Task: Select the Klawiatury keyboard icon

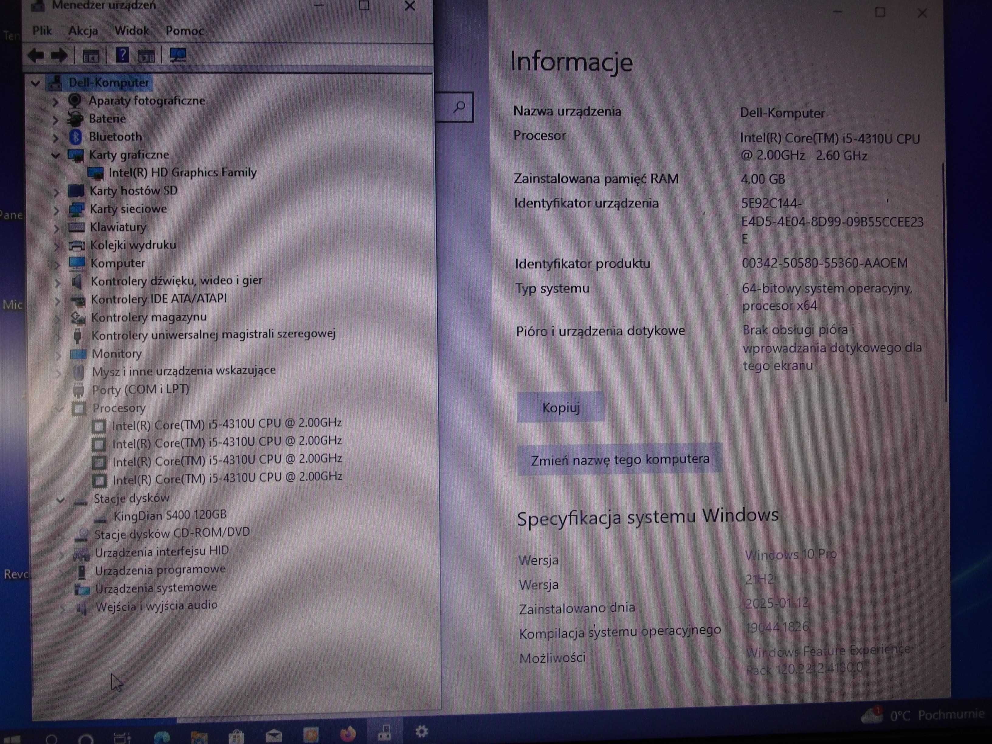Action: click(x=76, y=227)
